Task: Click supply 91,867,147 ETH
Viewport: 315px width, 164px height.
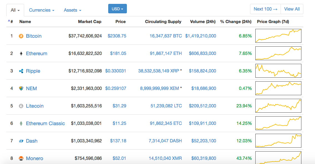Action: [166, 54]
